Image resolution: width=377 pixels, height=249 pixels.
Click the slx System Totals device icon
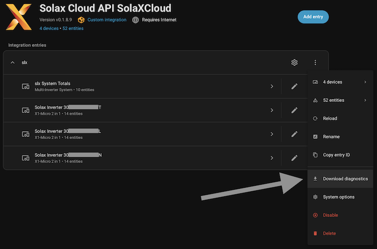tap(26, 86)
